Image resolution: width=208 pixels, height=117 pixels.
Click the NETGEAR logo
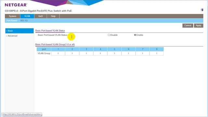tap(16, 5)
